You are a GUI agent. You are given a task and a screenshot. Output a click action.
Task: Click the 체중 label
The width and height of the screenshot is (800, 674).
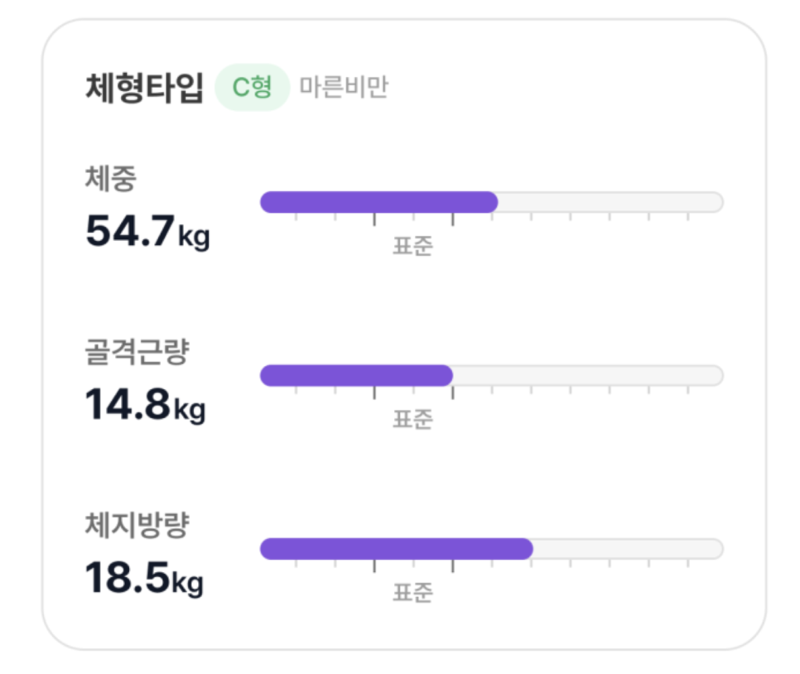point(111,179)
